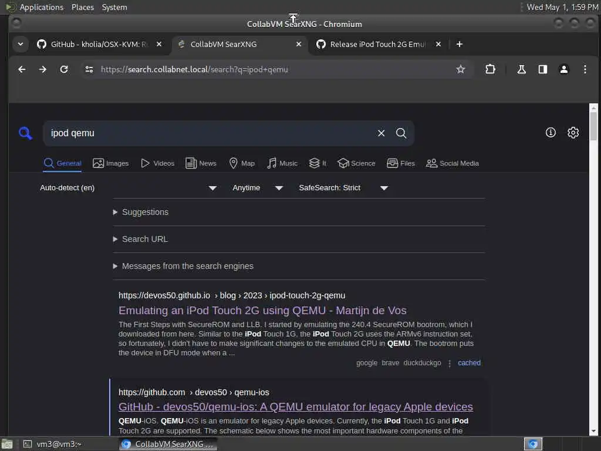Go forward in browser history

coord(42,69)
